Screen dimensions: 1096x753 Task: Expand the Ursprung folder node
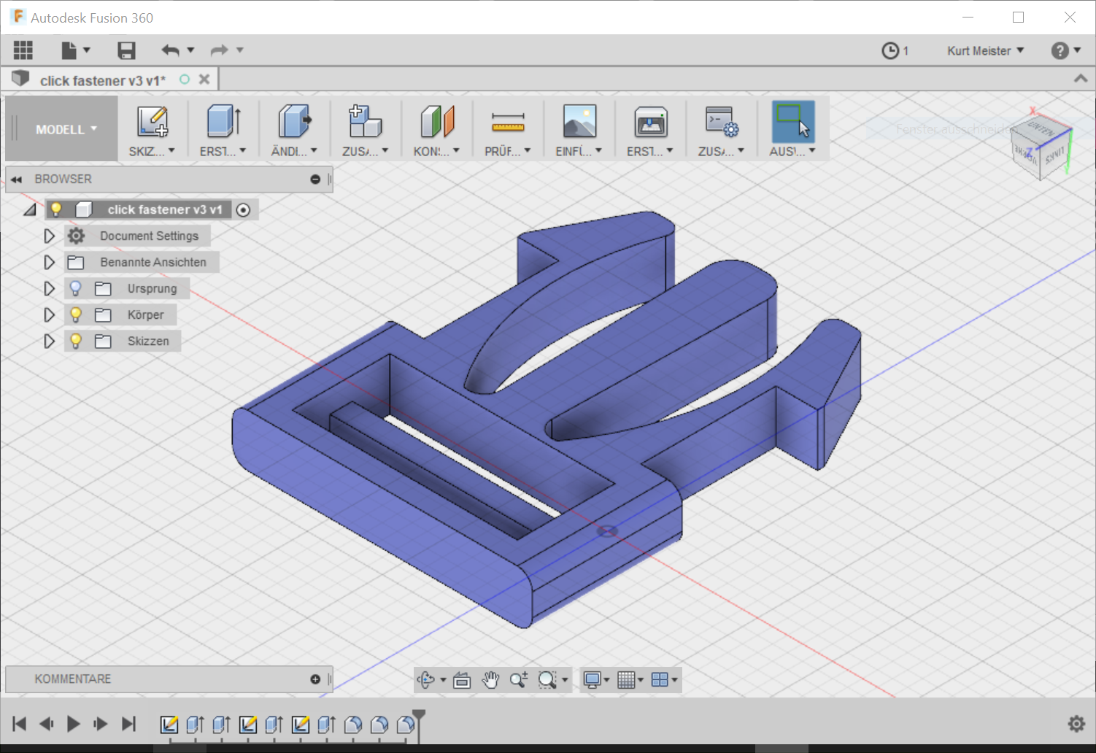coord(49,289)
